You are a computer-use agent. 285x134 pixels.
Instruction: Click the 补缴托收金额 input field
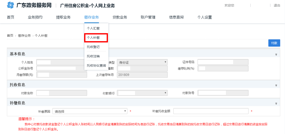coord(211,111)
